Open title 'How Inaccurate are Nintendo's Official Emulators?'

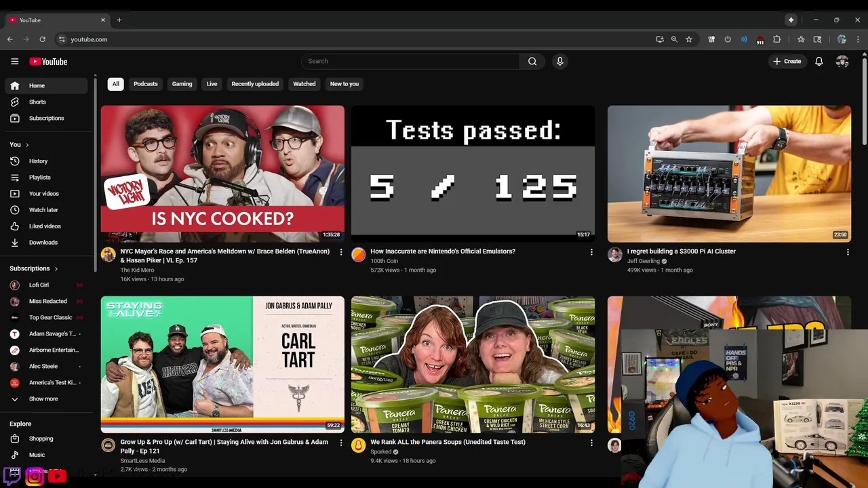pos(443,251)
